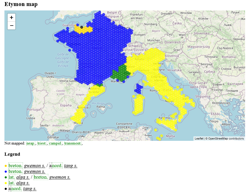Click the blue hexagons on Corsica
The height and width of the screenshot is (193, 249).
138,88
